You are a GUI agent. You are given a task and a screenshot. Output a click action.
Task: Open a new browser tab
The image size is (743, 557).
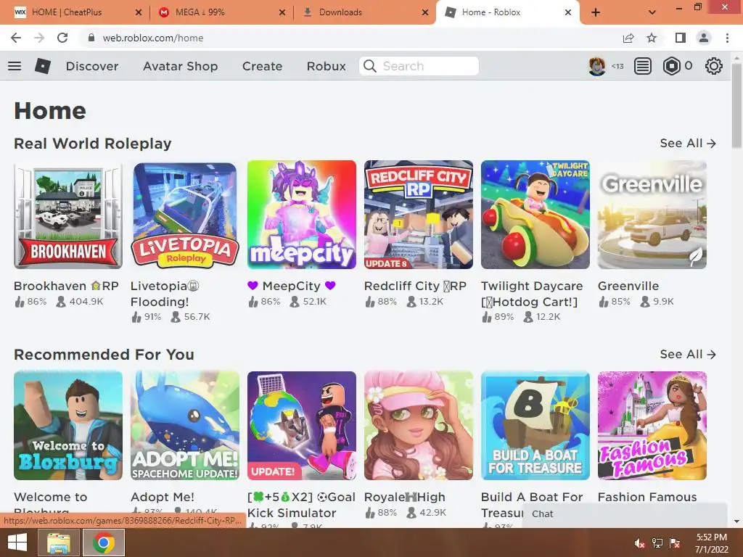click(596, 12)
